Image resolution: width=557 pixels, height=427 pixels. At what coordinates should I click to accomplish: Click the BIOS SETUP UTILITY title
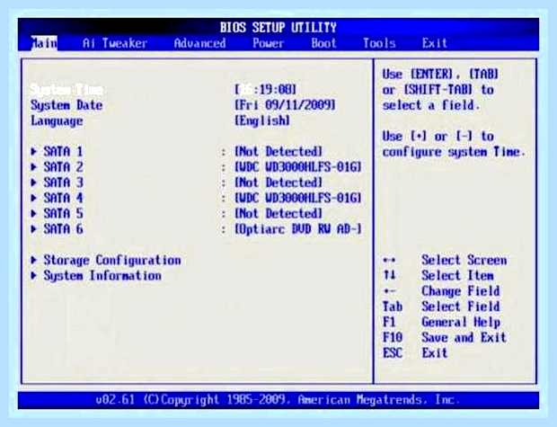pos(278,27)
